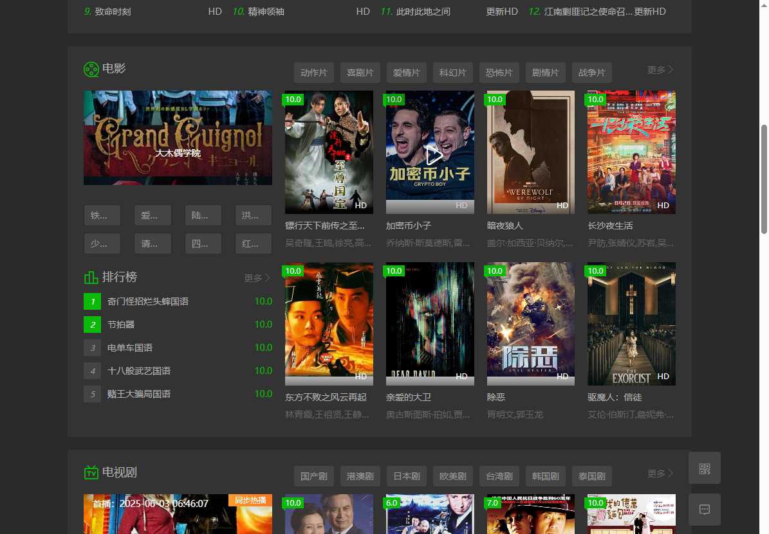769x534 pixels.
Task: Select the 剧情片 movie category
Action: (x=545, y=73)
